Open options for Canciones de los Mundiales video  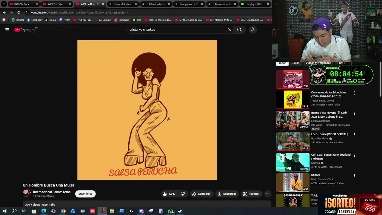pyautogui.click(x=355, y=93)
